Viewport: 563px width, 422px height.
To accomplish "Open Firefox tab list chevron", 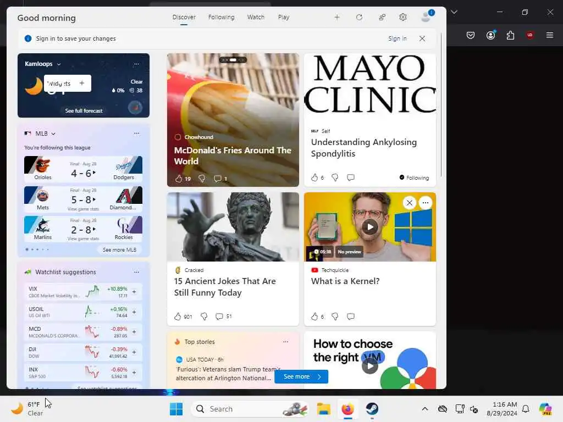I will pyautogui.click(x=454, y=12).
